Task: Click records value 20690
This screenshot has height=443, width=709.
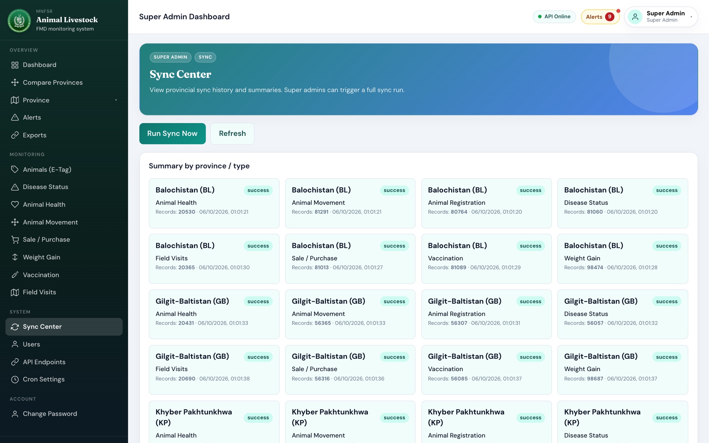Action: pyautogui.click(x=187, y=379)
